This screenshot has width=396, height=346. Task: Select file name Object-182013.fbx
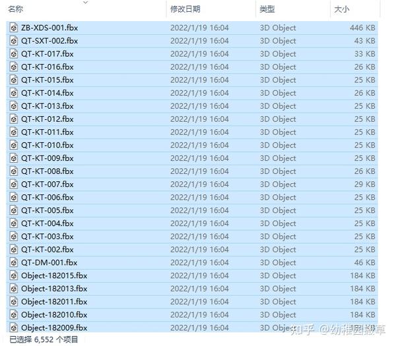point(54,289)
